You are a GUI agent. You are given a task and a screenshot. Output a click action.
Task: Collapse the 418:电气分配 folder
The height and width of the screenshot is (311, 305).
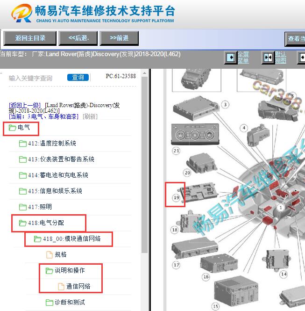pos(46,223)
